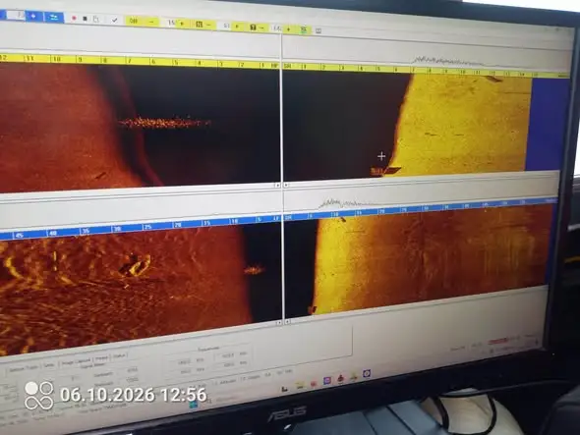Decrease gain with the first minus button

[x=151, y=22]
